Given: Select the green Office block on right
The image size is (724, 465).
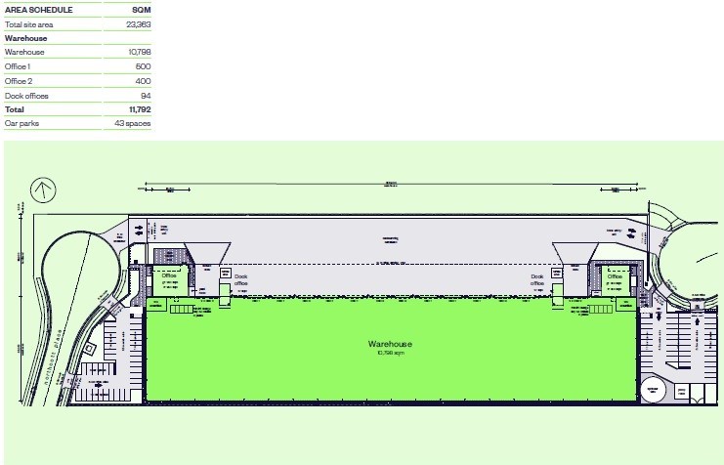Looking at the screenshot, I should (x=614, y=278).
